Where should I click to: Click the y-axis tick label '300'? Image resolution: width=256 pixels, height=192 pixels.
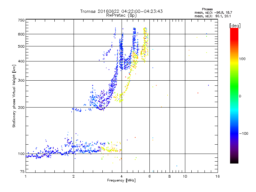click(21, 81)
